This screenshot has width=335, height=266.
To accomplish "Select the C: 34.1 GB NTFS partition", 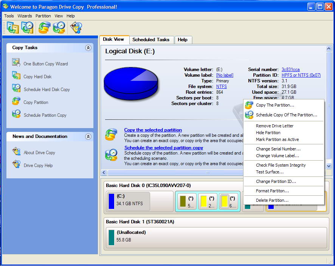I will click(x=129, y=201).
